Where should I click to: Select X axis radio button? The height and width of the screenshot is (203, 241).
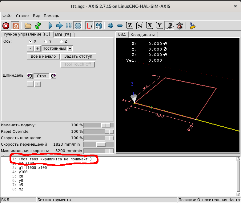click(x=30, y=41)
